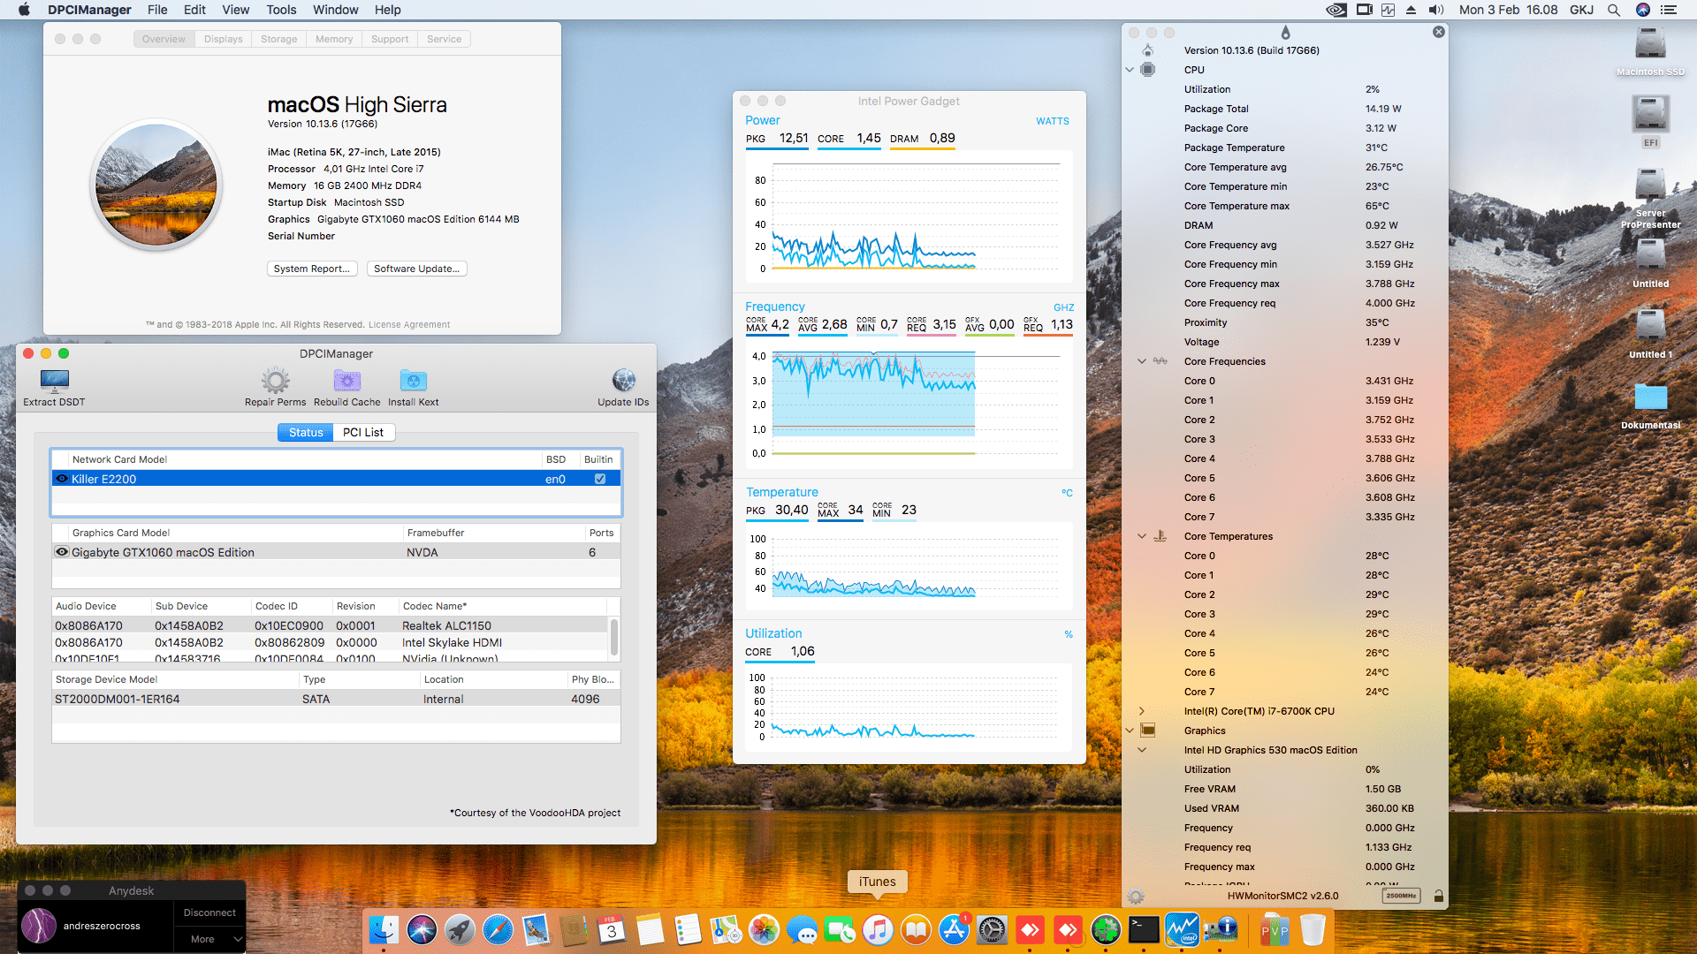Click the System Report button
Image resolution: width=1697 pixels, height=954 pixels.
(312, 269)
